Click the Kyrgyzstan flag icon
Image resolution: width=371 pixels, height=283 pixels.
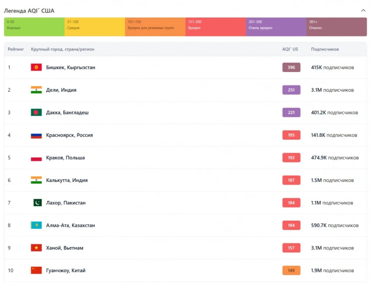point(36,67)
